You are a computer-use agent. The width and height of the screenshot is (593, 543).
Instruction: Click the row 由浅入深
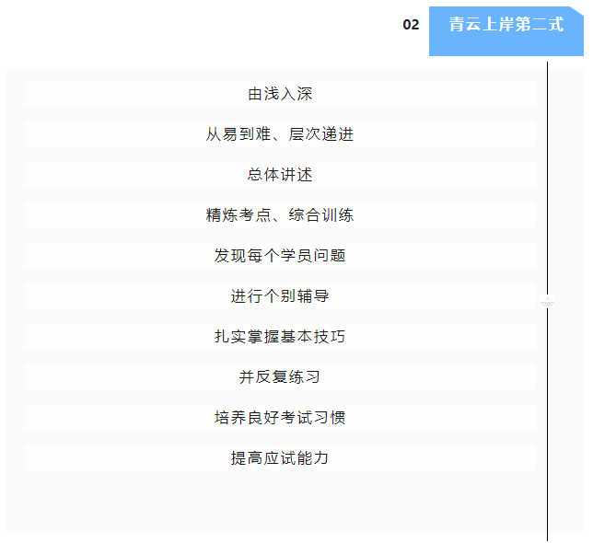tap(280, 93)
